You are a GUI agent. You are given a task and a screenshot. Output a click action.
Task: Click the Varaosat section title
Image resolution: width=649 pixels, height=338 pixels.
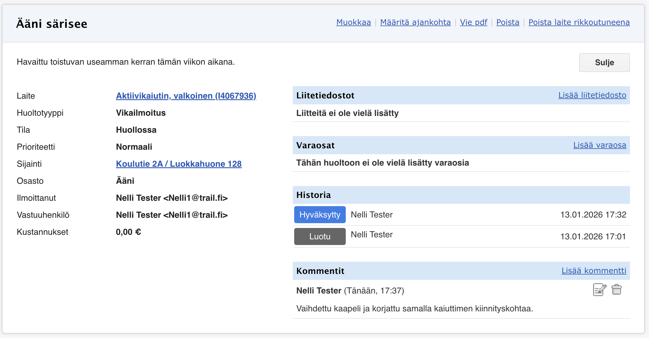point(315,145)
